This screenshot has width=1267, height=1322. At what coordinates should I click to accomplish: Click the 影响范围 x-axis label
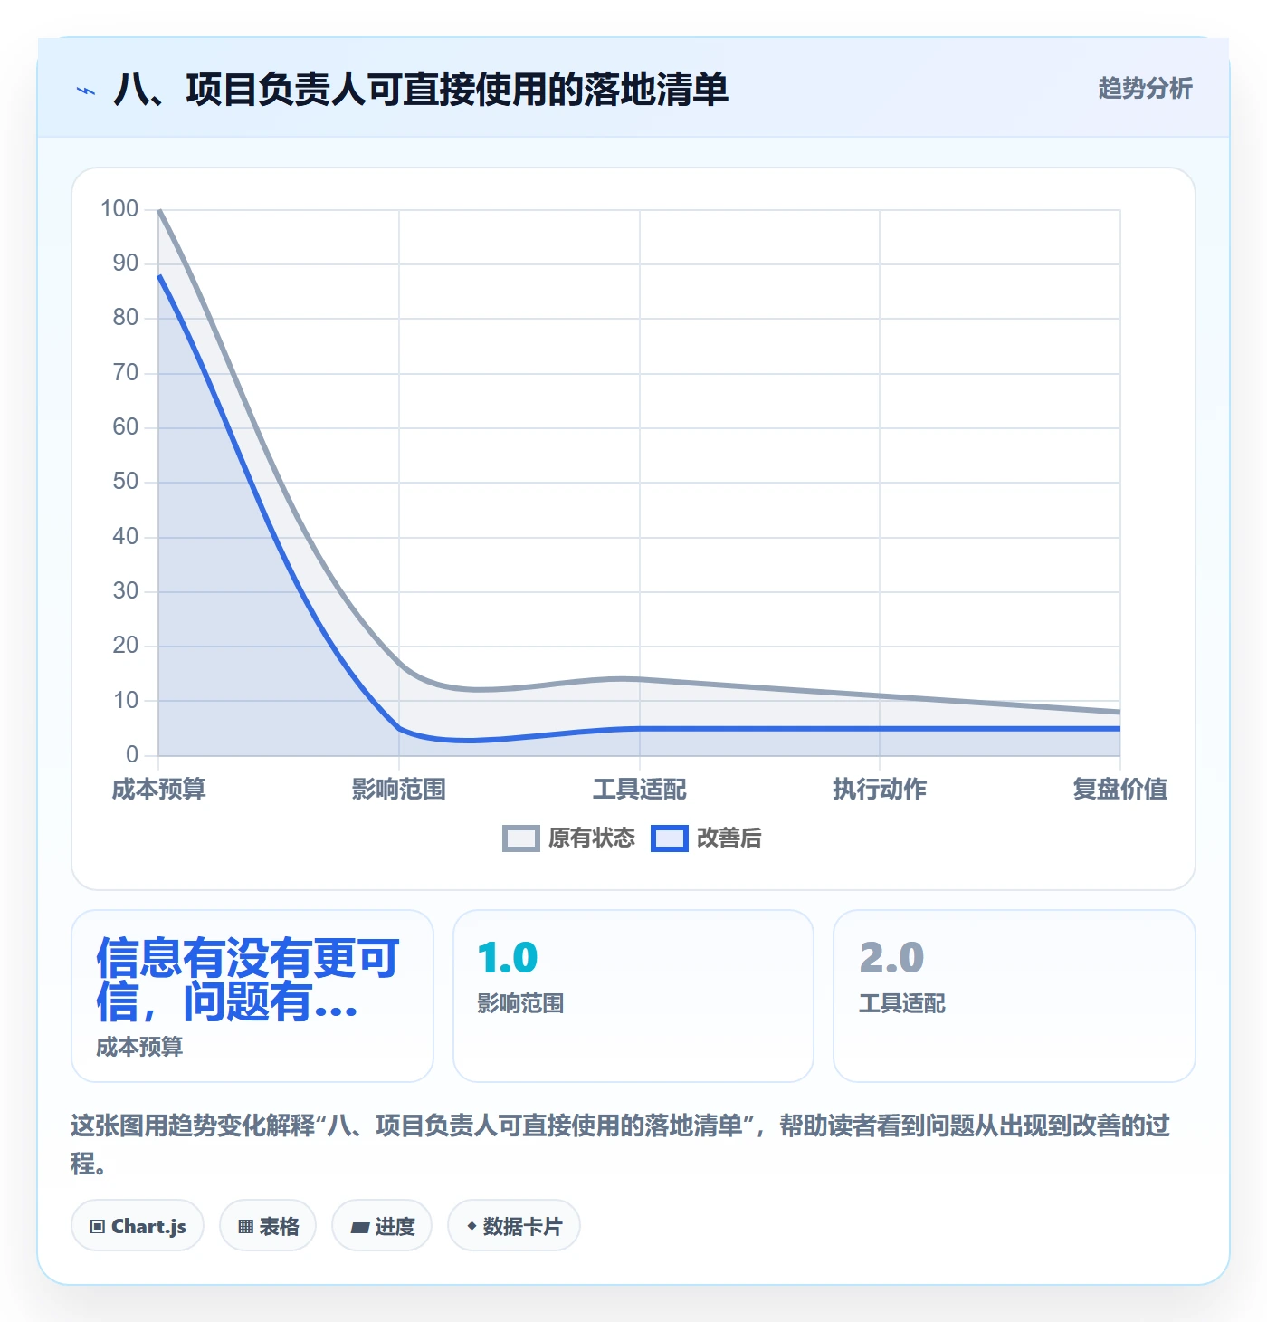pyautogui.click(x=399, y=790)
